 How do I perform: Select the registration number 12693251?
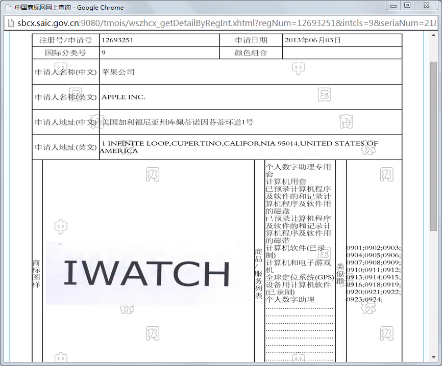[x=117, y=40]
